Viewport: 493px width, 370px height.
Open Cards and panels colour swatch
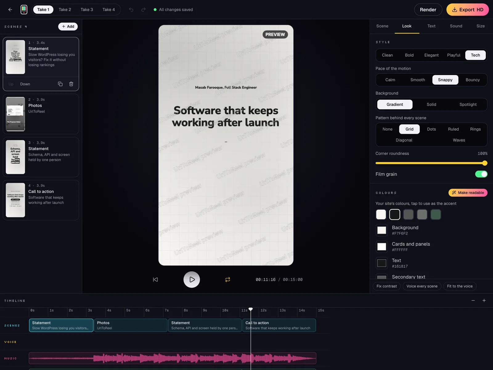click(382, 247)
